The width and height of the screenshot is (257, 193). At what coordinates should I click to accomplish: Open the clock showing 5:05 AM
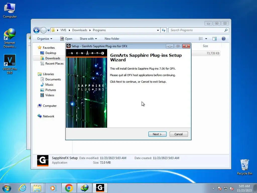[244, 188]
